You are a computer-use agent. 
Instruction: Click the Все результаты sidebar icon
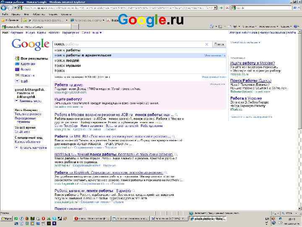[x=17, y=58]
